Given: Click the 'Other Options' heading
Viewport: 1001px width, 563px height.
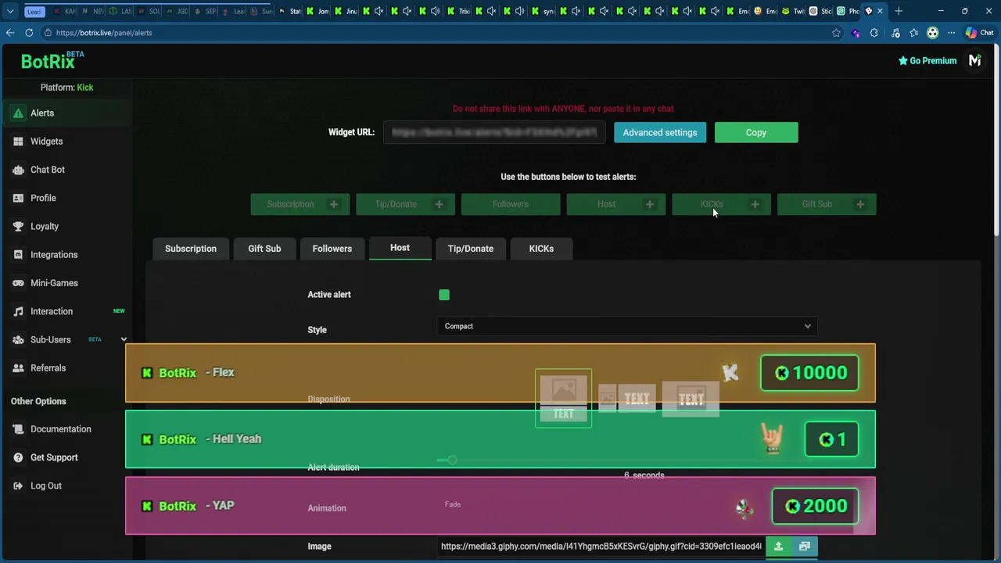Looking at the screenshot, I should 38,401.
